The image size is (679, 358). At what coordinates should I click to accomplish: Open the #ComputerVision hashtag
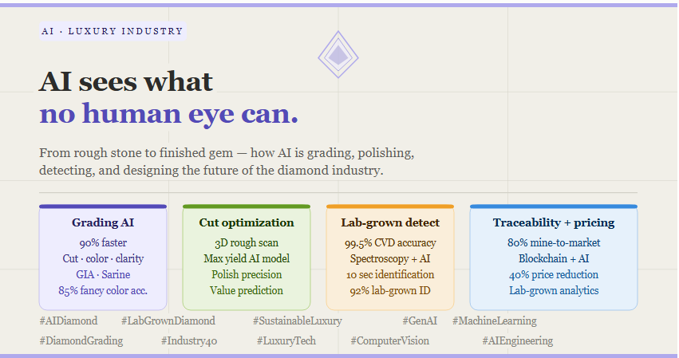tap(389, 340)
